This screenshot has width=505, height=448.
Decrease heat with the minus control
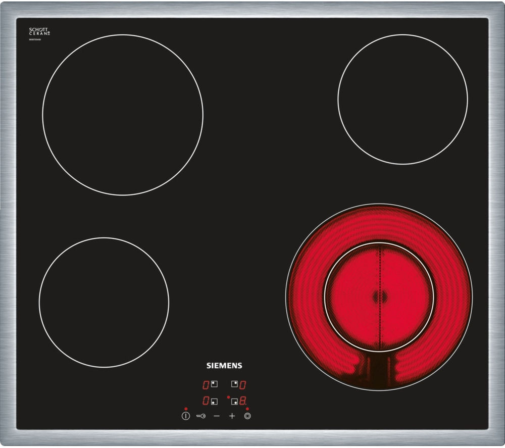pyautogui.click(x=217, y=416)
